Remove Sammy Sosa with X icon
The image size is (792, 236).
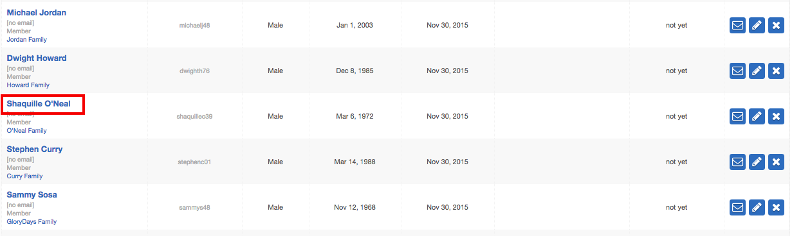click(x=776, y=208)
